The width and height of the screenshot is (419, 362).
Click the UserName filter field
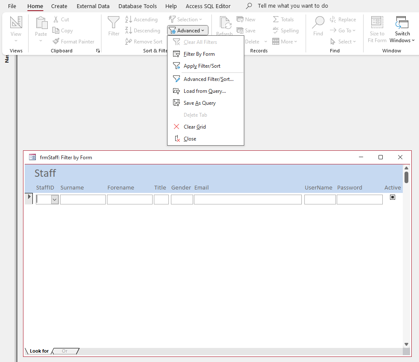click(320, 199)
